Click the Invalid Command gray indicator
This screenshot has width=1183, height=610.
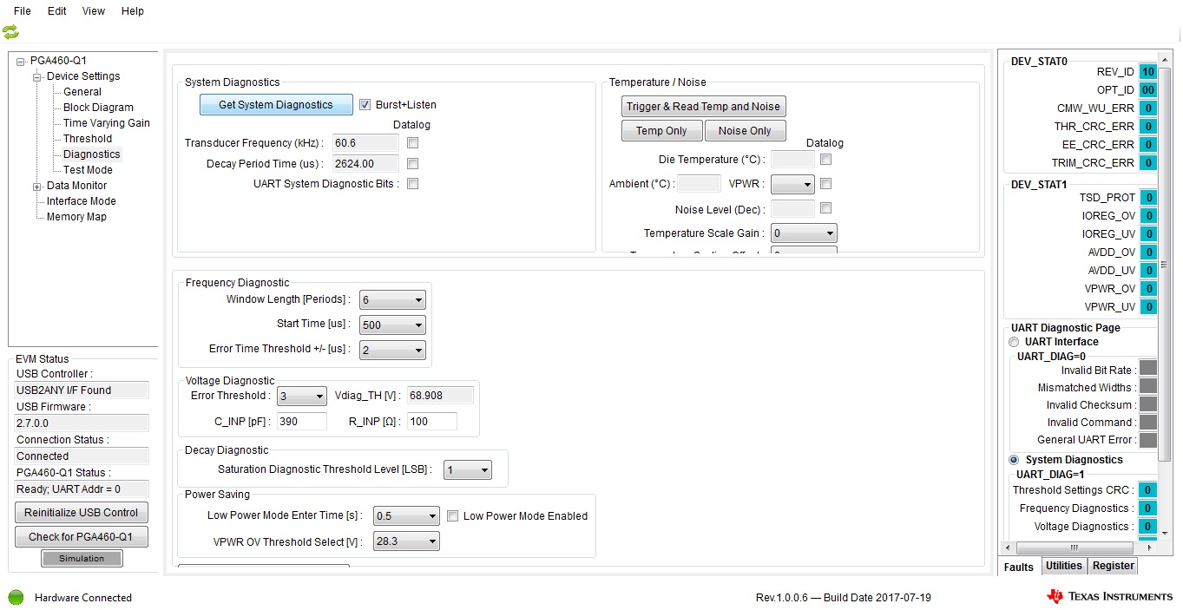pos(1148,422)
